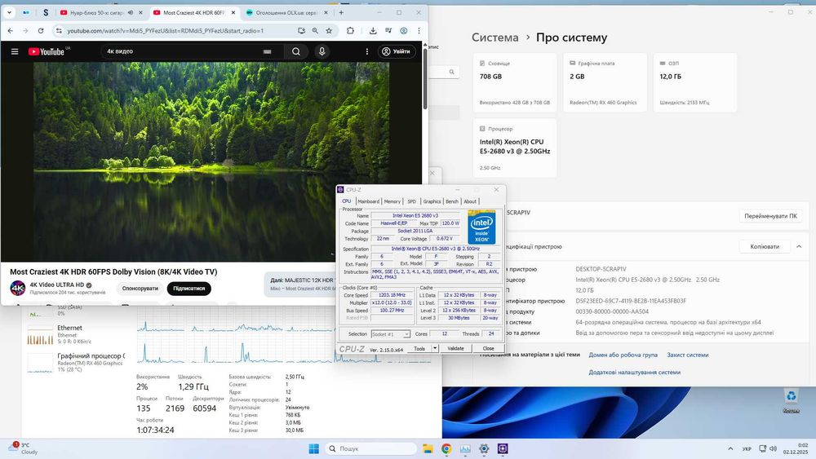816x459 pixels.
Task: Switch to the Graphics tab in CPU-Z
Action: click(432, 201)
